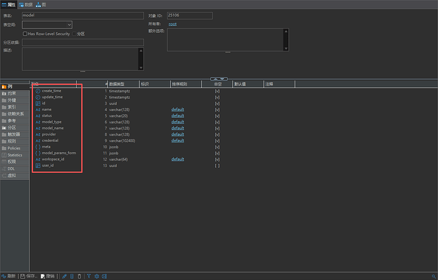
Task: Switch to the 图 diagram tab
Action: [41, 4]
